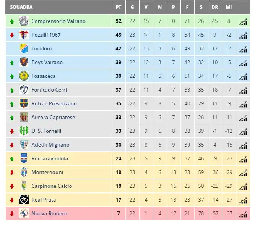The height and width of the screenshot is (226, 255).
Task: Sort table by PT column header
Action: pyautogui.click(x=119, y=7)
